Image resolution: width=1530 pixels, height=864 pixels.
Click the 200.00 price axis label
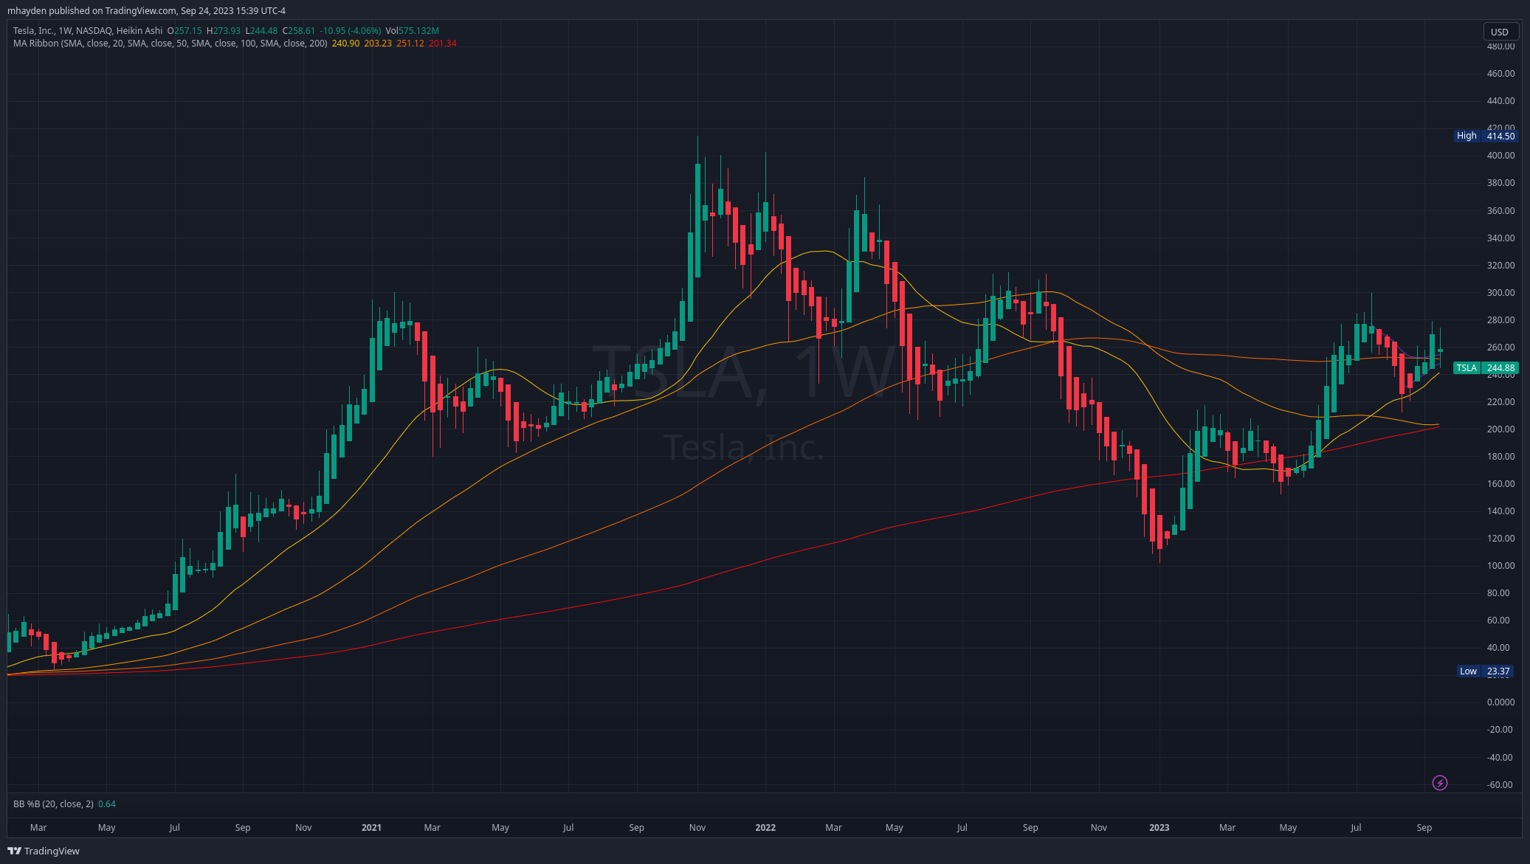1501,429
